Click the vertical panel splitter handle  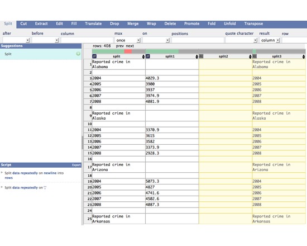(x=83, y=142)
